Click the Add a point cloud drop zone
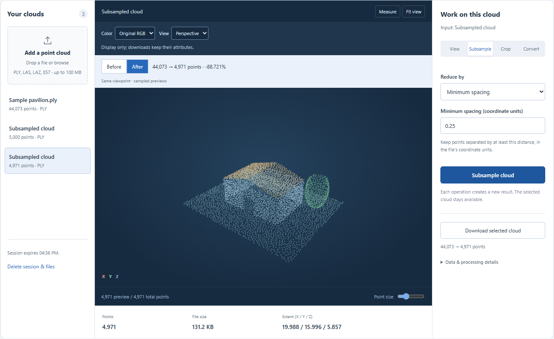 click(x=48, y=56)
